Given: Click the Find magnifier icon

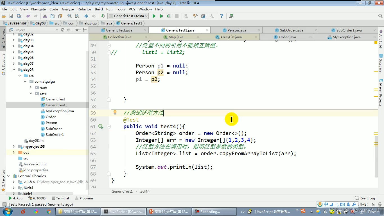Looking at the screenshot, I should [x=69, y=16].
